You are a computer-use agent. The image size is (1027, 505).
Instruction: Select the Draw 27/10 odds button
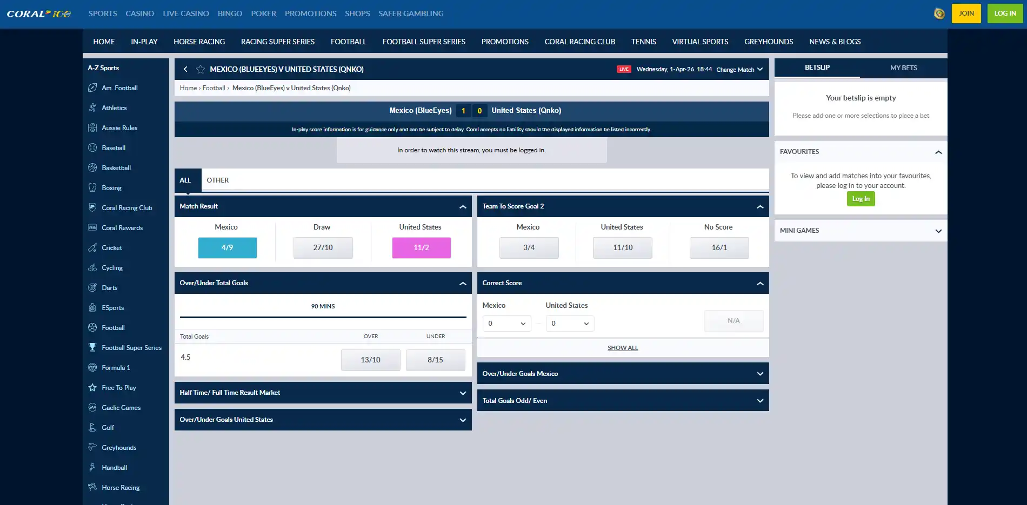tap(323, 247)
